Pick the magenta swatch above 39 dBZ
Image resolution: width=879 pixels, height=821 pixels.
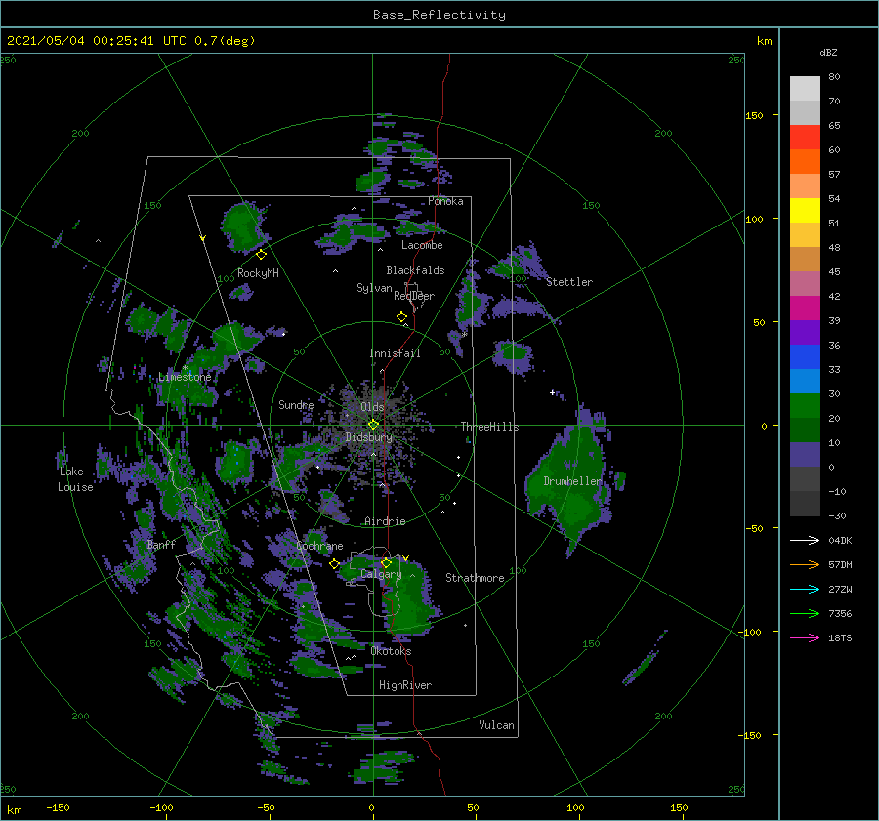point(805,308)
